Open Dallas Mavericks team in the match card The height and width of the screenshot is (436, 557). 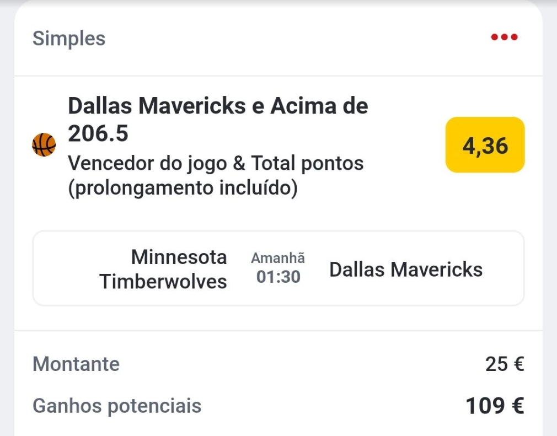pos(406,270)
